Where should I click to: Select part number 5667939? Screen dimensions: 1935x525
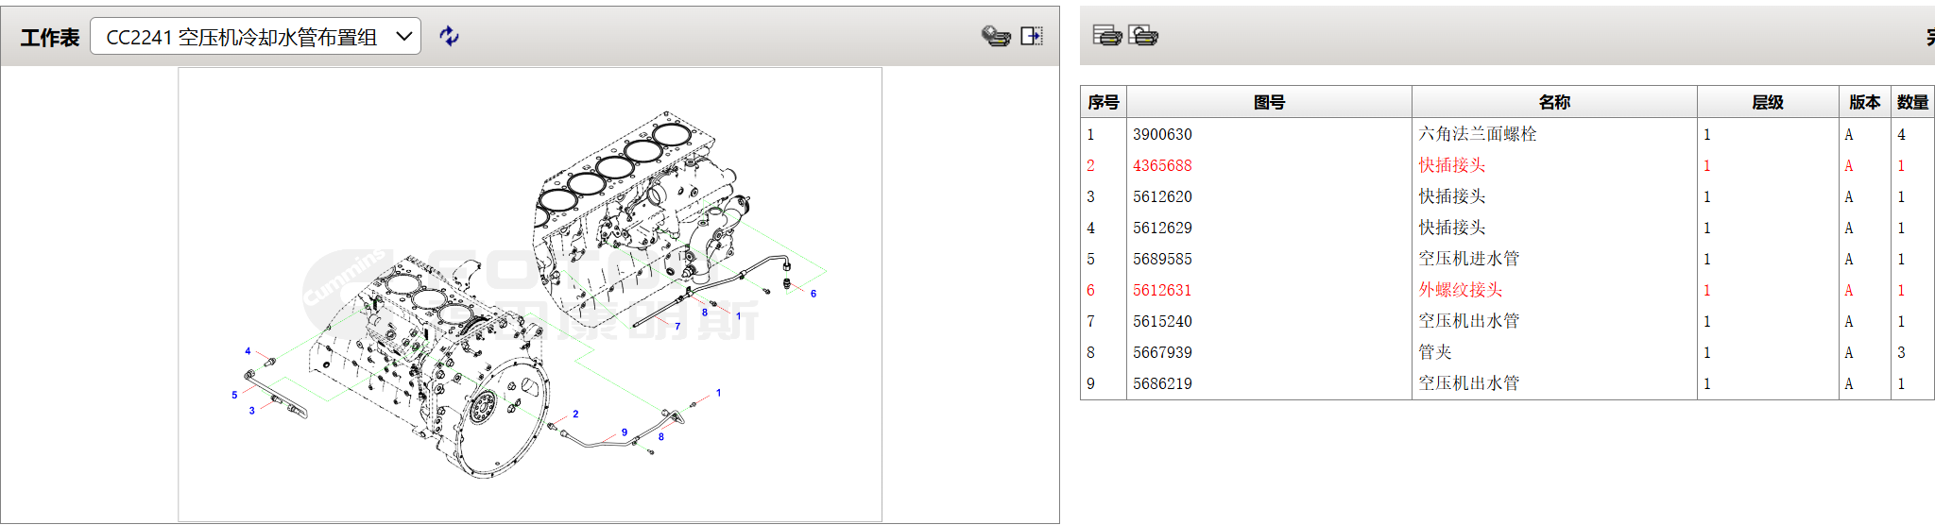(x=1162, y=352)
